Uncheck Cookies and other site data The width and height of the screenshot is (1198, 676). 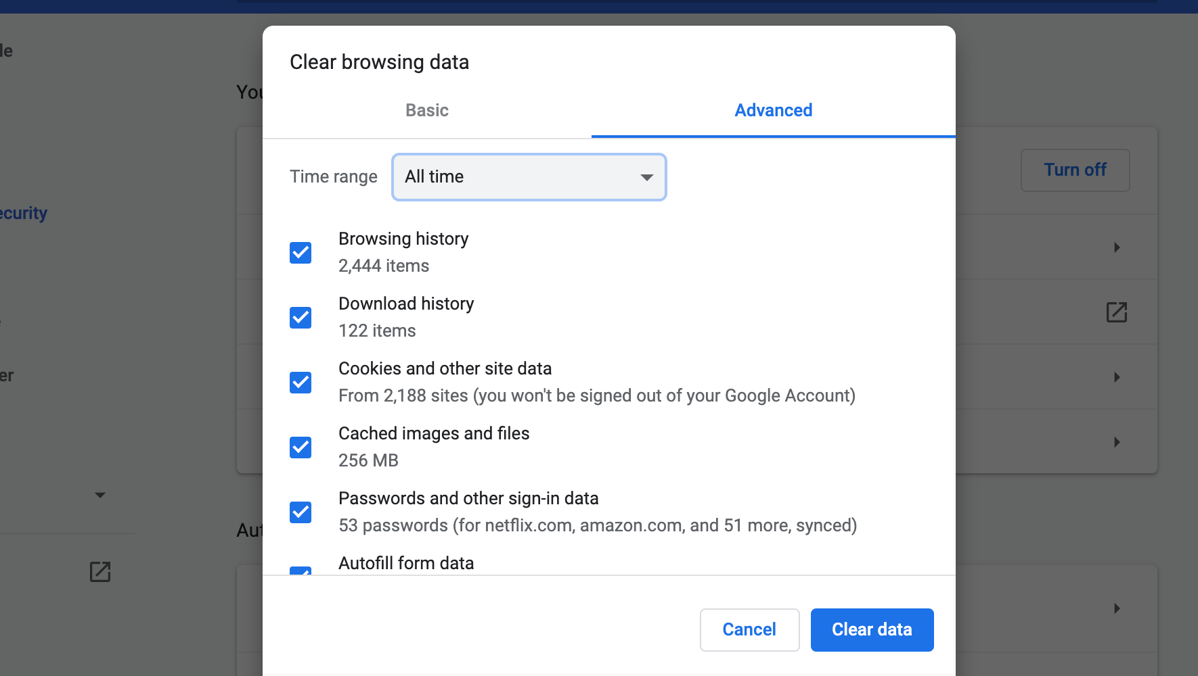(300, 382)
